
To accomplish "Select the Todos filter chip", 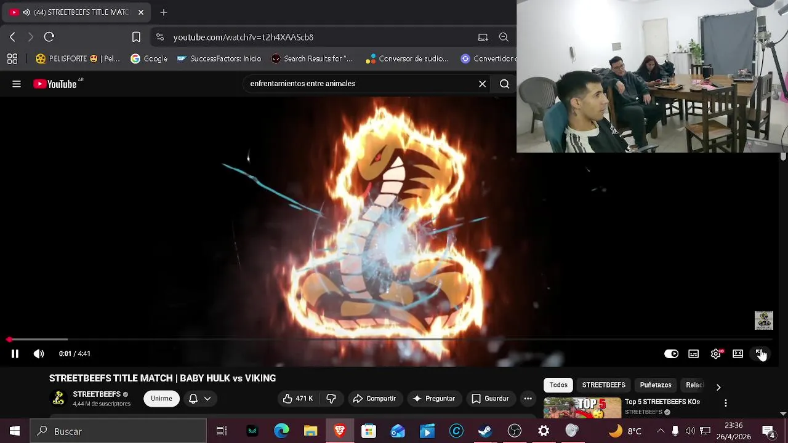I will point(558,385).
